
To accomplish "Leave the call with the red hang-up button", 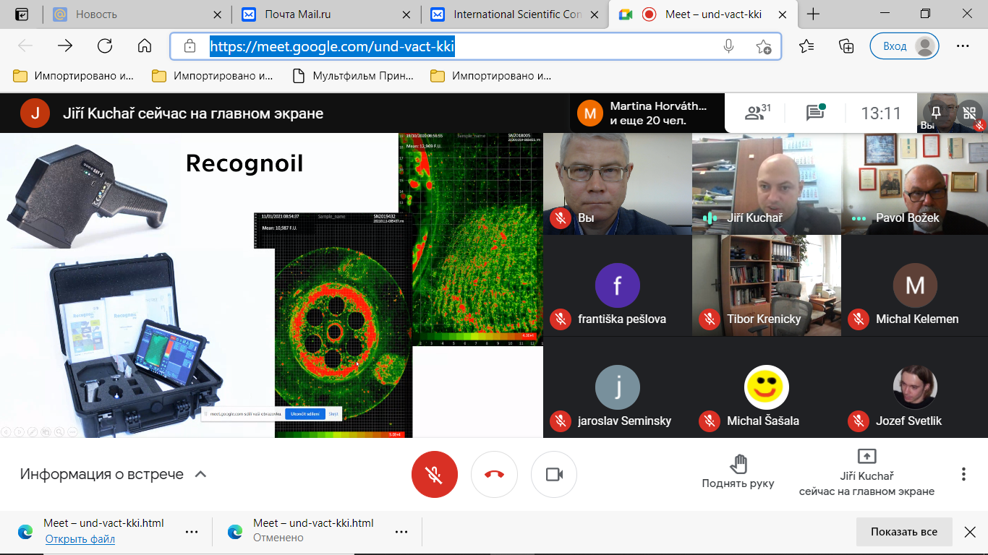I will tap(494, 474).
